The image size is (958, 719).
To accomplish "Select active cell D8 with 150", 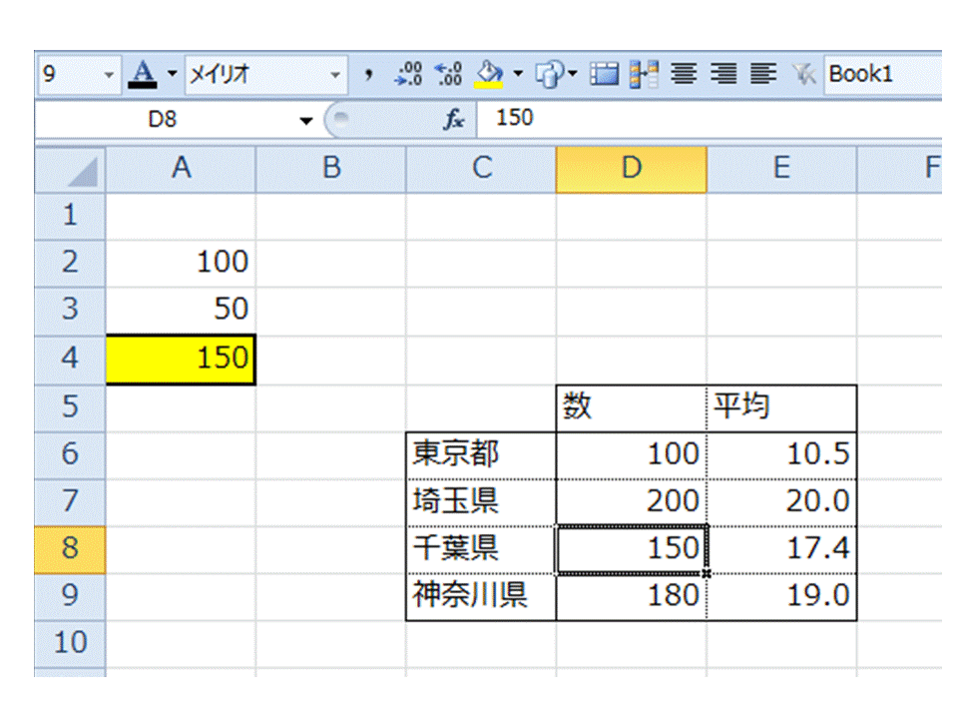I will pyautogui.click(x=632, y=549).
